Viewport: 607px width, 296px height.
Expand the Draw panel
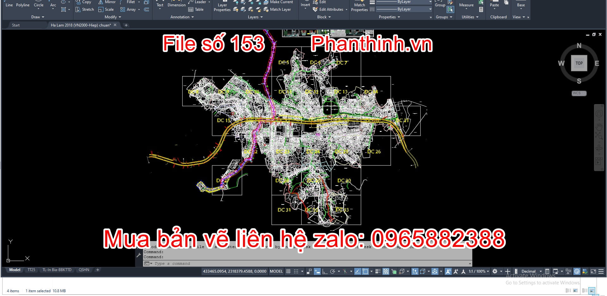[x=38, y=17]
